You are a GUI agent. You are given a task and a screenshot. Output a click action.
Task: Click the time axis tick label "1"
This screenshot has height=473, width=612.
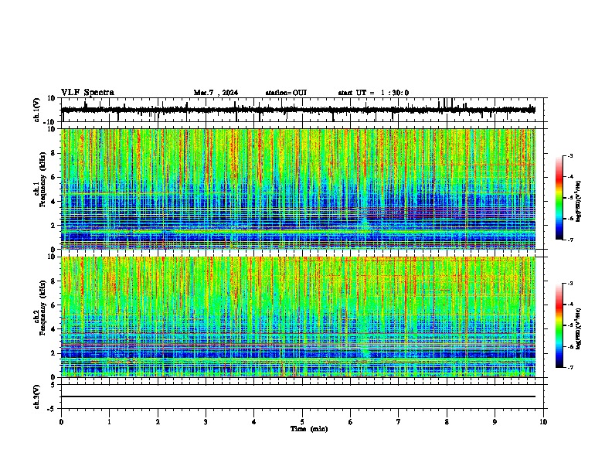pos(109,422)
